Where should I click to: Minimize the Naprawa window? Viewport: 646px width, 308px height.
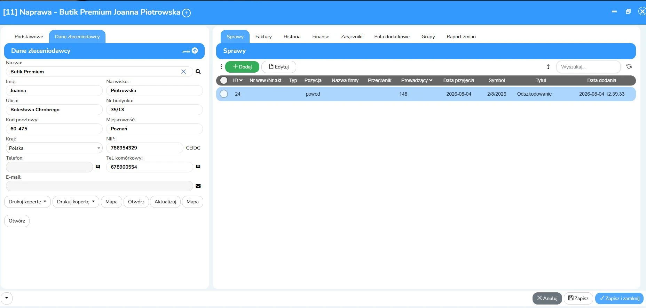tap(614, 11)
